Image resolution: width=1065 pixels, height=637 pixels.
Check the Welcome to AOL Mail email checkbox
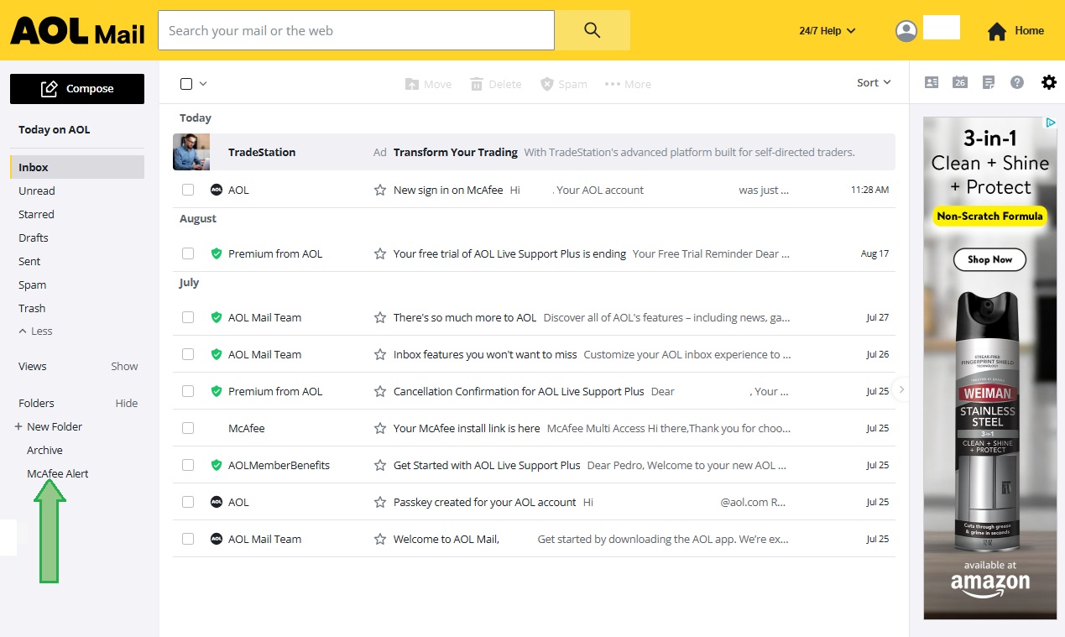click(x=188, y=539)
